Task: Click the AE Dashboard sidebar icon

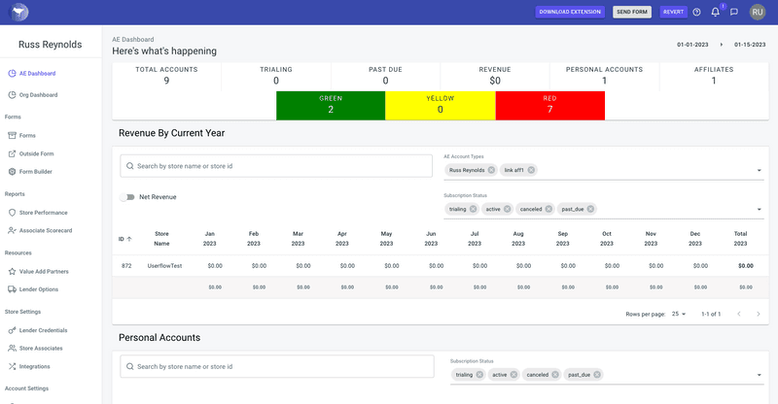Action: click(12, 74)
